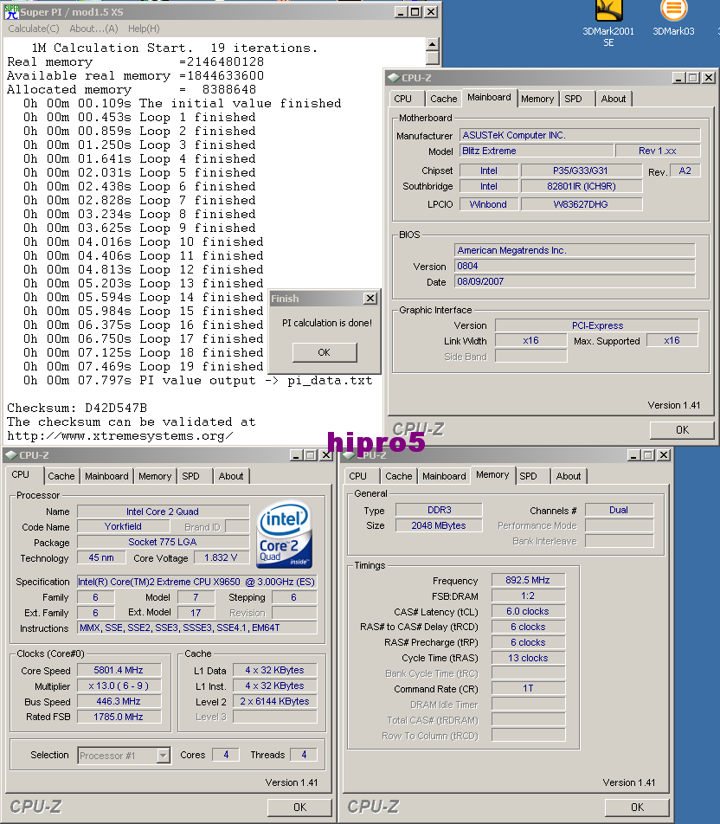720x824 pixels.
Task: Click the xtremesystems.org URL line in Super PI
Action: [120, 436]
